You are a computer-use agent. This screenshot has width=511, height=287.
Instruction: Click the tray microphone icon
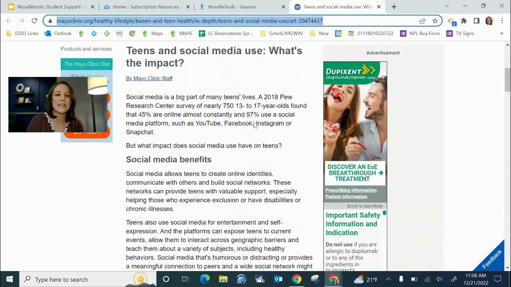click(x=401, y=279)
